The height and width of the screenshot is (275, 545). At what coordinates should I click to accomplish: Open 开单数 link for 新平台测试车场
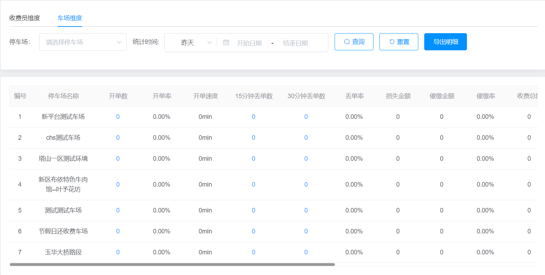click(x=118, y=117)
